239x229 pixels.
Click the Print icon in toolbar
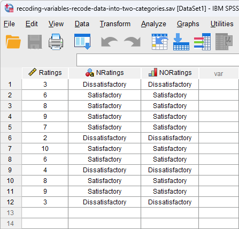[56, 42]
